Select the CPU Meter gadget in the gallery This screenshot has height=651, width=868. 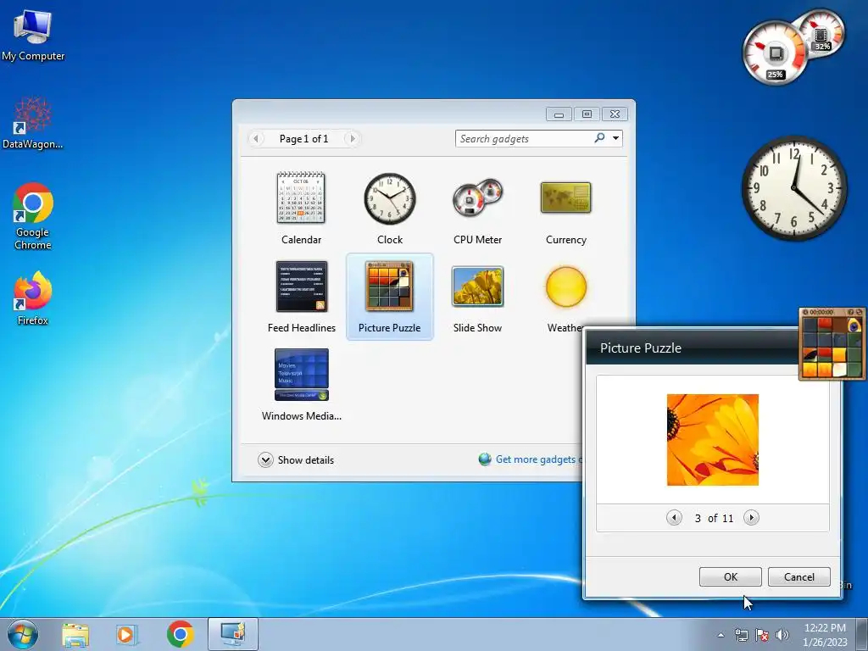478,209
